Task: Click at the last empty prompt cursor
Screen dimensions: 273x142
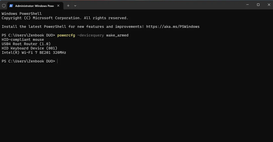Action: tap(57, 61)
